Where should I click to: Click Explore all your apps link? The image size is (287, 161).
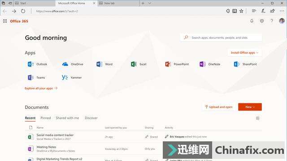tap(41, 89)
